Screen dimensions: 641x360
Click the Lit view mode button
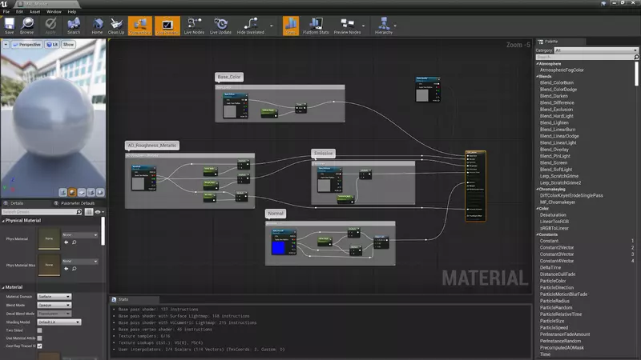(x=52, y=44)
